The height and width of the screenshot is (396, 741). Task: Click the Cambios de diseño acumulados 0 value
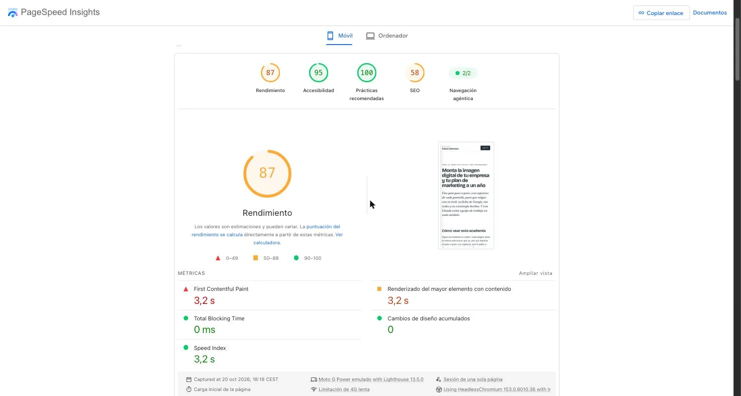click(x=390, y=330)
